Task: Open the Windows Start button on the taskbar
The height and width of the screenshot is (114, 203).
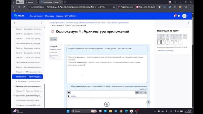Action: [x=68, y=111]
